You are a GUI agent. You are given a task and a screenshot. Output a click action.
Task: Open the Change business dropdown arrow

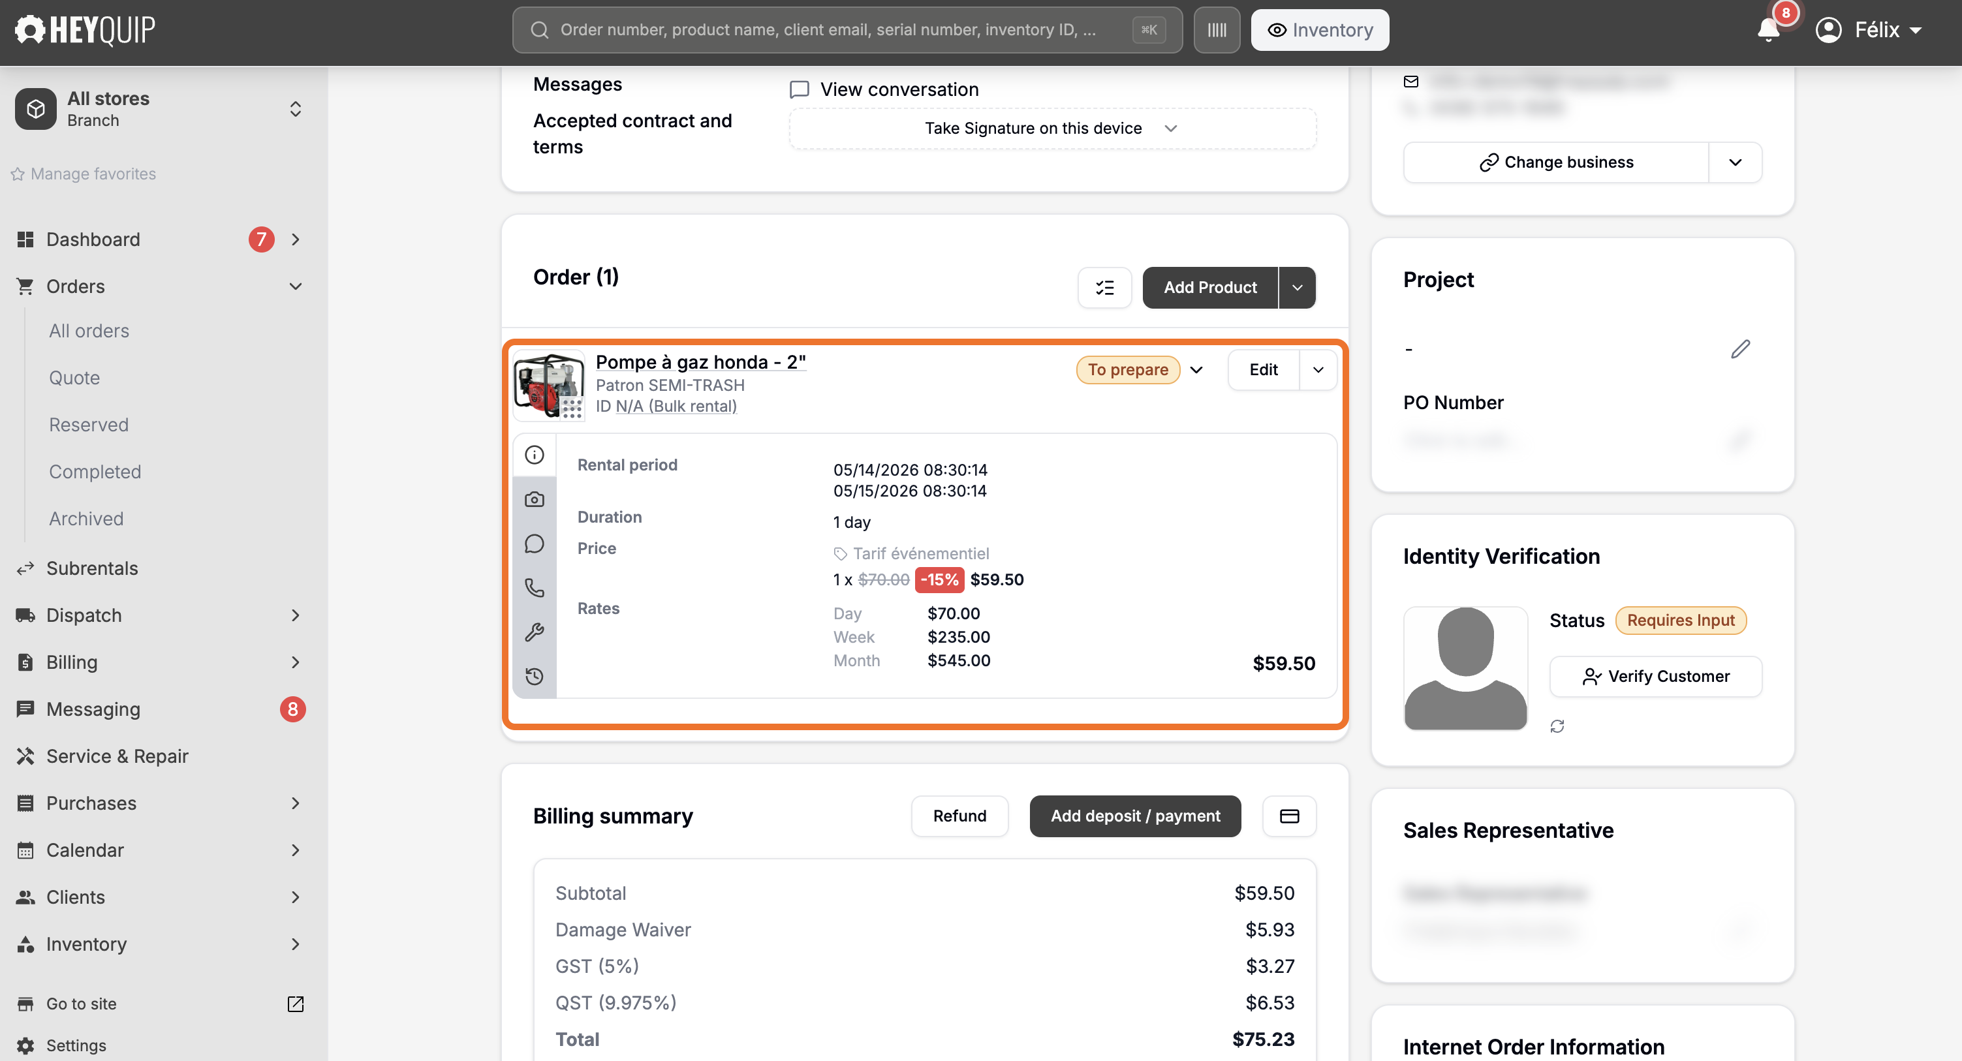pyautogui.click(x=1735, y=162)
